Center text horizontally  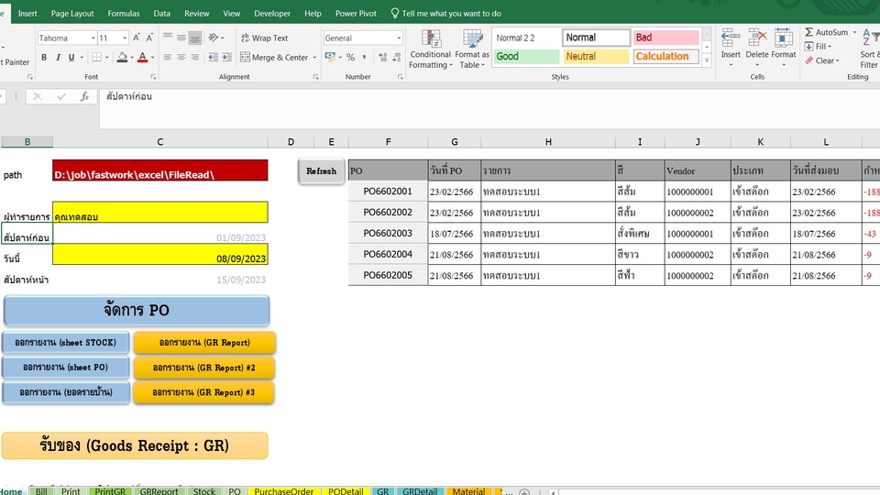pyautogui.click(x=181, y=57)
